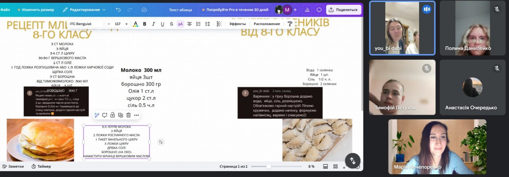509x177 pixels.
Task: Click the undo arrow in top bar
Action: [x=118, y=10]
